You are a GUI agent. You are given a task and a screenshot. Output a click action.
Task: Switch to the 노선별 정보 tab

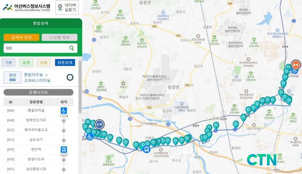tap(60, 37)
